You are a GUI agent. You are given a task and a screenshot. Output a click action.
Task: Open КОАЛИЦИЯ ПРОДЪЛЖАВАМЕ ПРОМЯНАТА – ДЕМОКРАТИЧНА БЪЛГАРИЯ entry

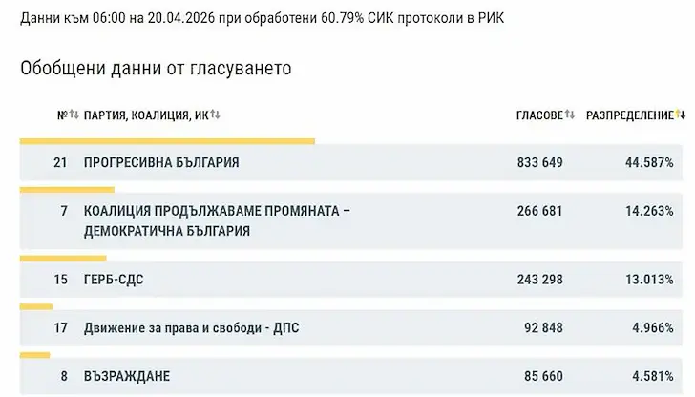217,221
